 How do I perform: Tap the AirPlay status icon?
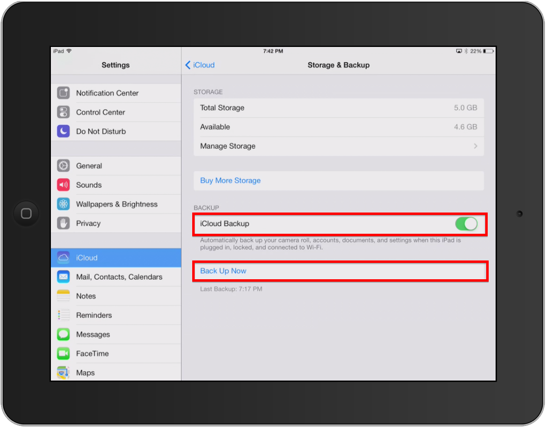click(x=459, y=51)
